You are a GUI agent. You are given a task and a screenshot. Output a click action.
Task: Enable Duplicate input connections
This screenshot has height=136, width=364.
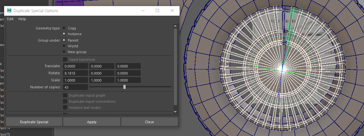coord(65,101)
